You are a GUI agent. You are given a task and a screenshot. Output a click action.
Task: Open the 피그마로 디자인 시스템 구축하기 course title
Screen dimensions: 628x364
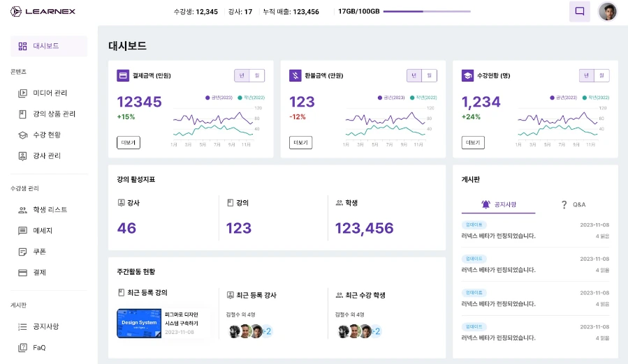[x=182, y=319]
